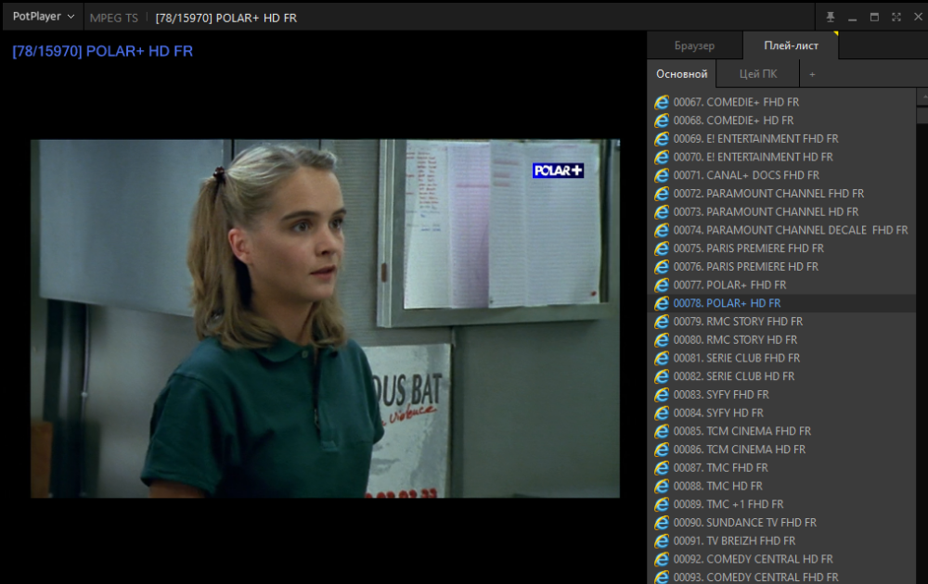Select playlist entry 00077. POLAR+ FHD FR
Image resolution: width=928 pixels, height=584 pixels.
tap(781, 286)
